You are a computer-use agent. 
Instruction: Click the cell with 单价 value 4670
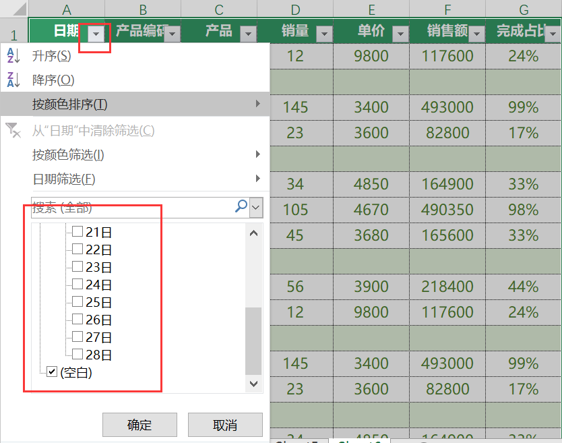(371, 210)
